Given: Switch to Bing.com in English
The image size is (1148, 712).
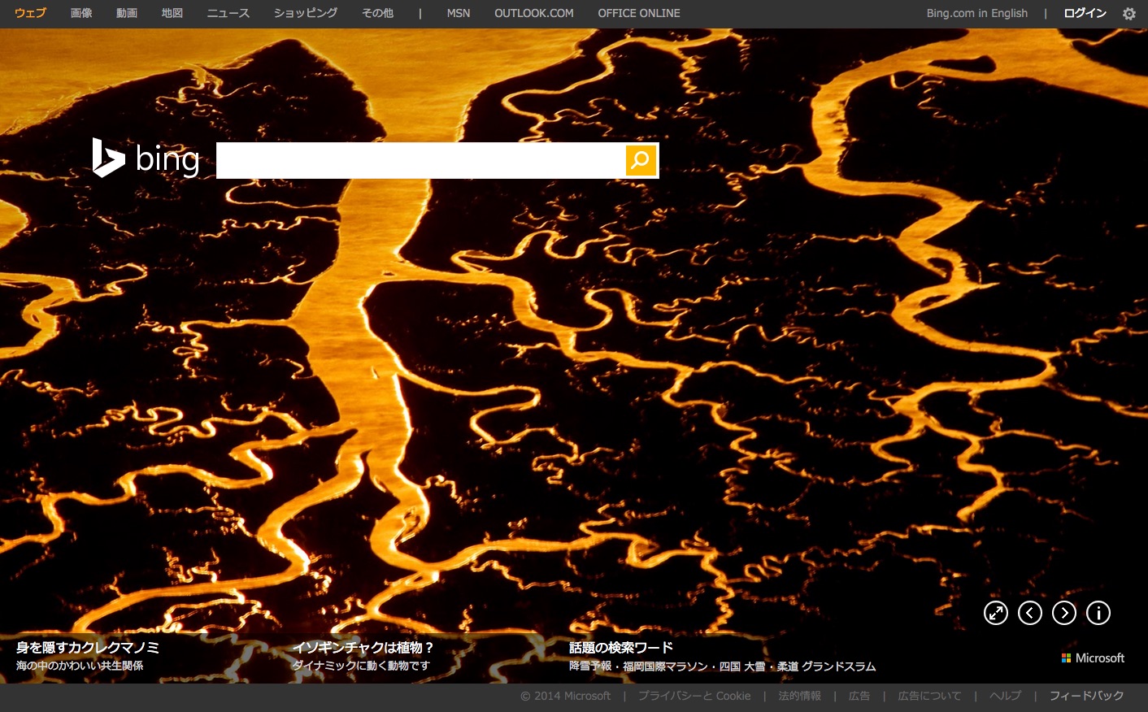Looking at the screenshot, I should [976, 13].
